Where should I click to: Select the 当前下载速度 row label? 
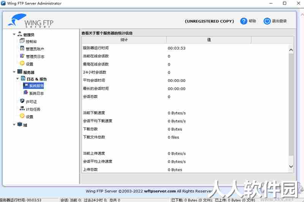[94, 113]
